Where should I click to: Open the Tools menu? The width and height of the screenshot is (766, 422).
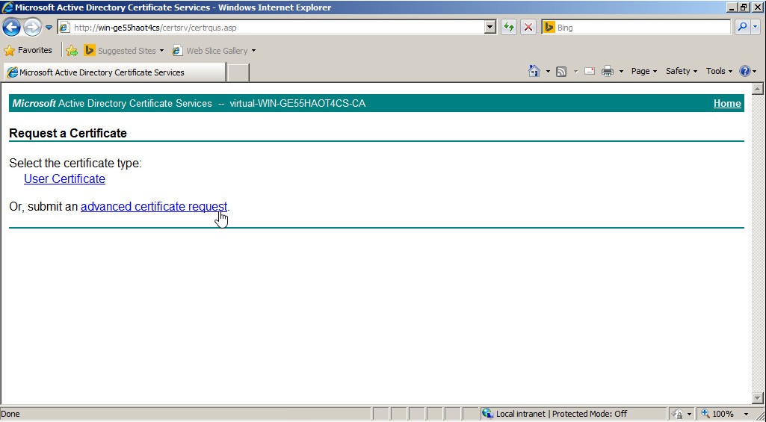pyautogui.click(x=719, y=72)
